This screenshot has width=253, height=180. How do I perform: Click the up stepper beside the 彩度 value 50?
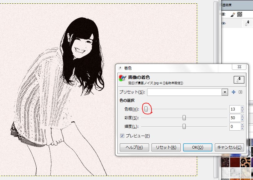pyautogui.click(x=242, y=116)
